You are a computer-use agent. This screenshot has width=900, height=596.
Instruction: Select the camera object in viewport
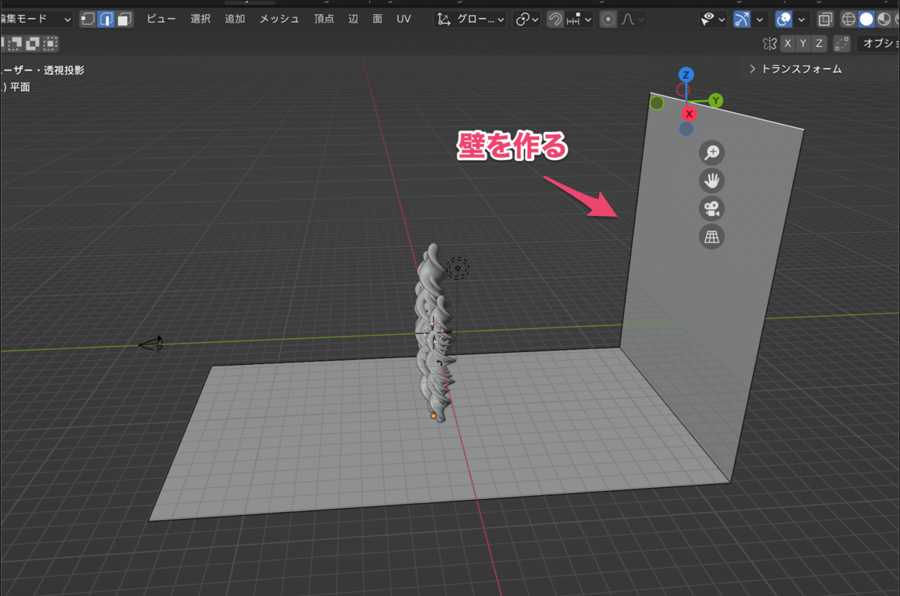(150, 345)
